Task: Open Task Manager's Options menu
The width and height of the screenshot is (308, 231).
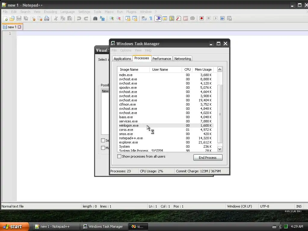Action: [x=125, y=50]
